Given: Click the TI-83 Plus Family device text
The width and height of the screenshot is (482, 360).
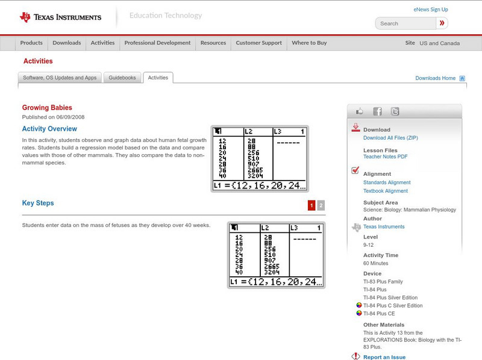Looking at the screenshot, I should [383, 282].
